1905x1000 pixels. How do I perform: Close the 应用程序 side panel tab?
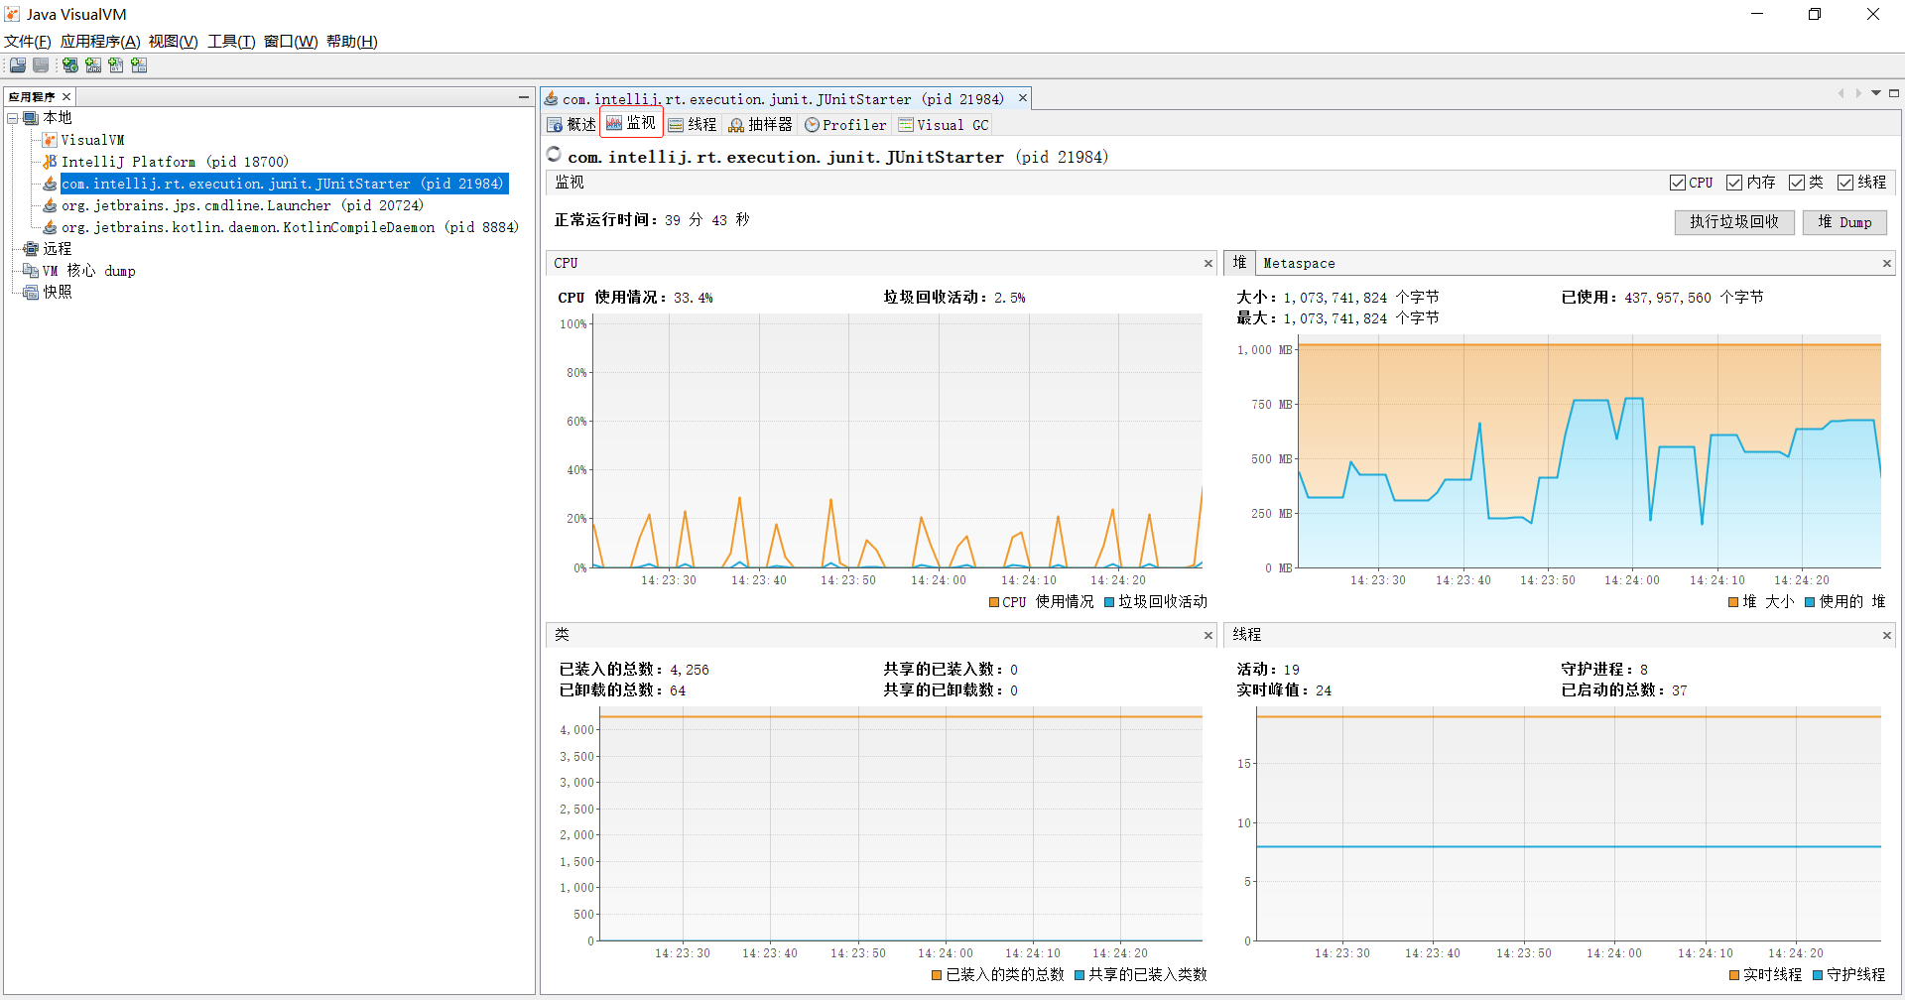click(66, 97)
